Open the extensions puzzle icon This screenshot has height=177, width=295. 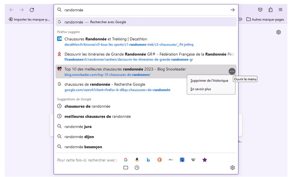(271, 9)
